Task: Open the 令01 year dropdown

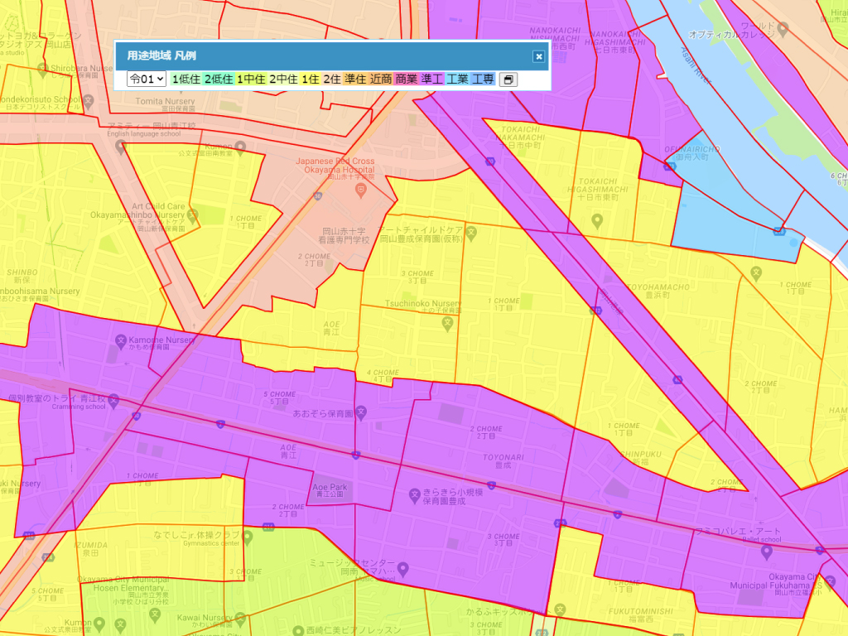Action: pyautogui.click(x=146, y=79)
